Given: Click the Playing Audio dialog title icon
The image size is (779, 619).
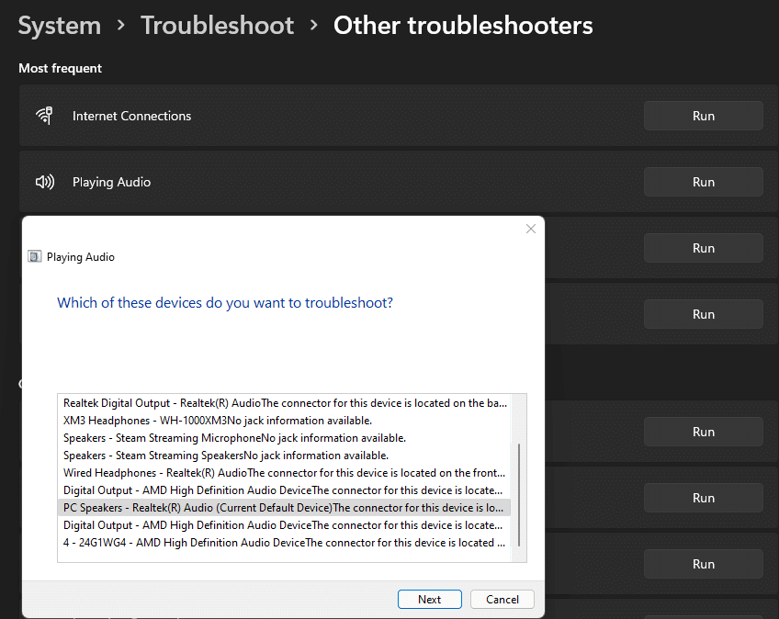Looking at the screenshot, I should click(34, 257).
